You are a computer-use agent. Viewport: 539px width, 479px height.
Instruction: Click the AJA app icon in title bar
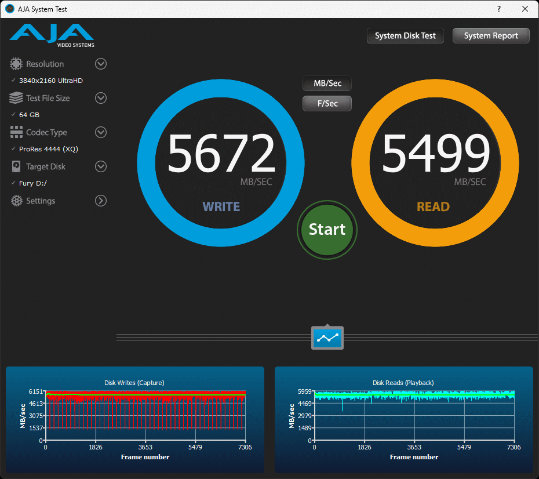(10, 9)
